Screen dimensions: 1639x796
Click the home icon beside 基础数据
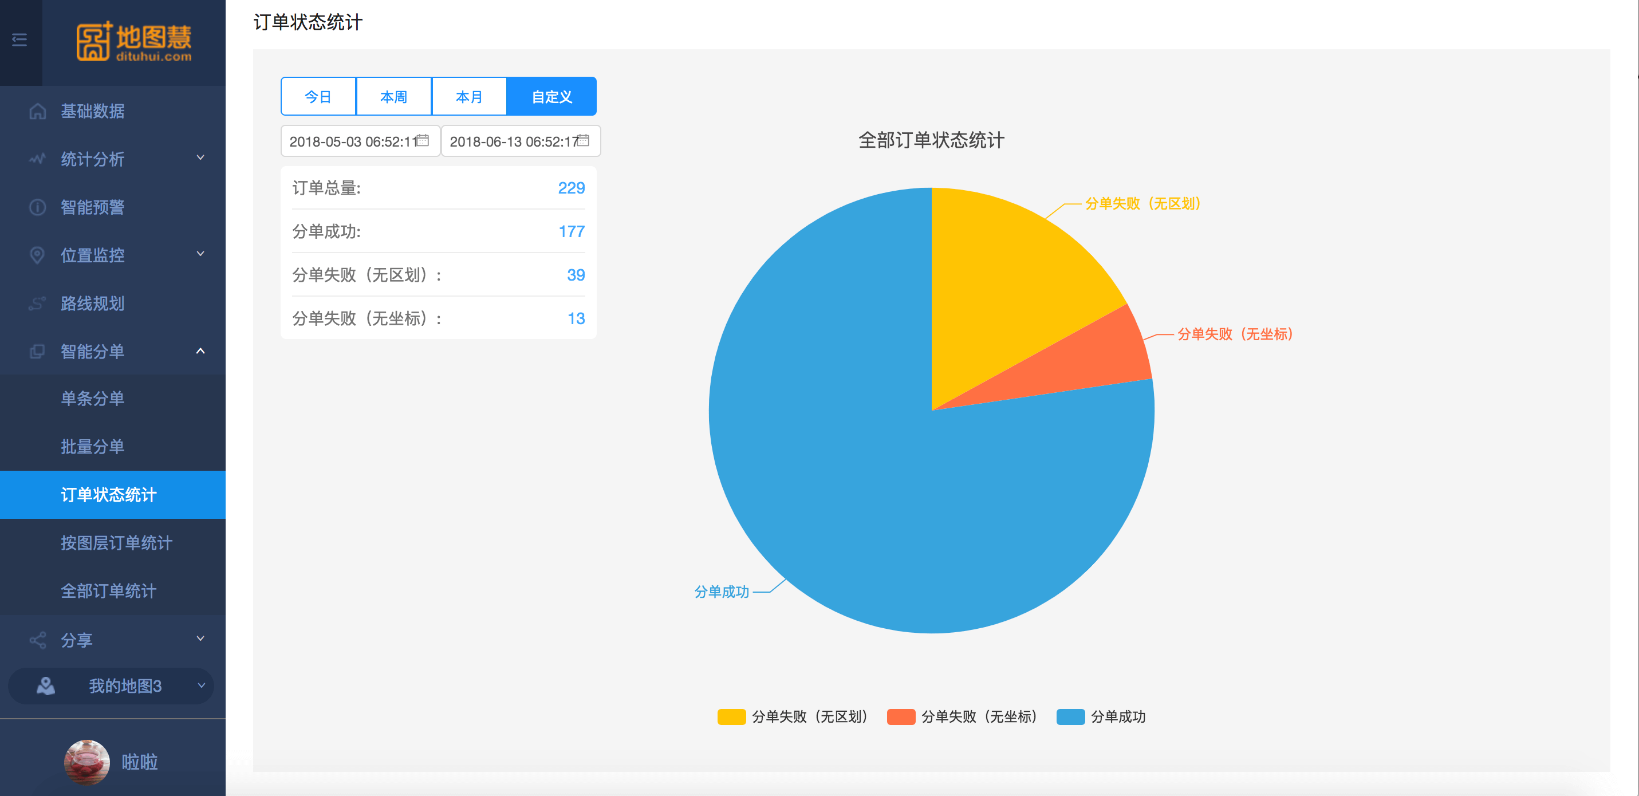(38, 111)
